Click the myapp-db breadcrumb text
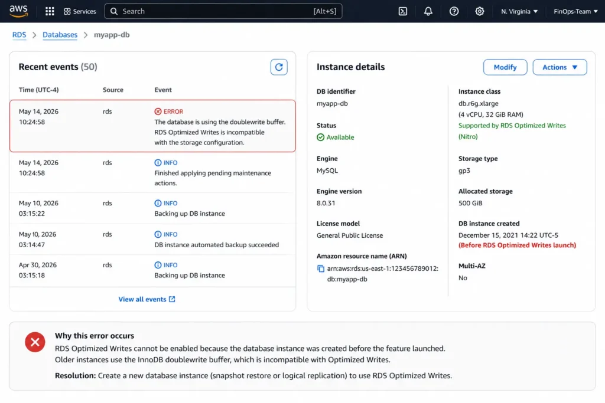The width and height of the screenshot is (605, 403). [112, 35]
